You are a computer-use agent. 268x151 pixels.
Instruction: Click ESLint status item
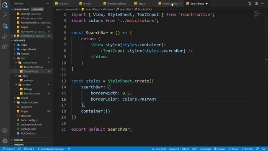pos(234,149)
